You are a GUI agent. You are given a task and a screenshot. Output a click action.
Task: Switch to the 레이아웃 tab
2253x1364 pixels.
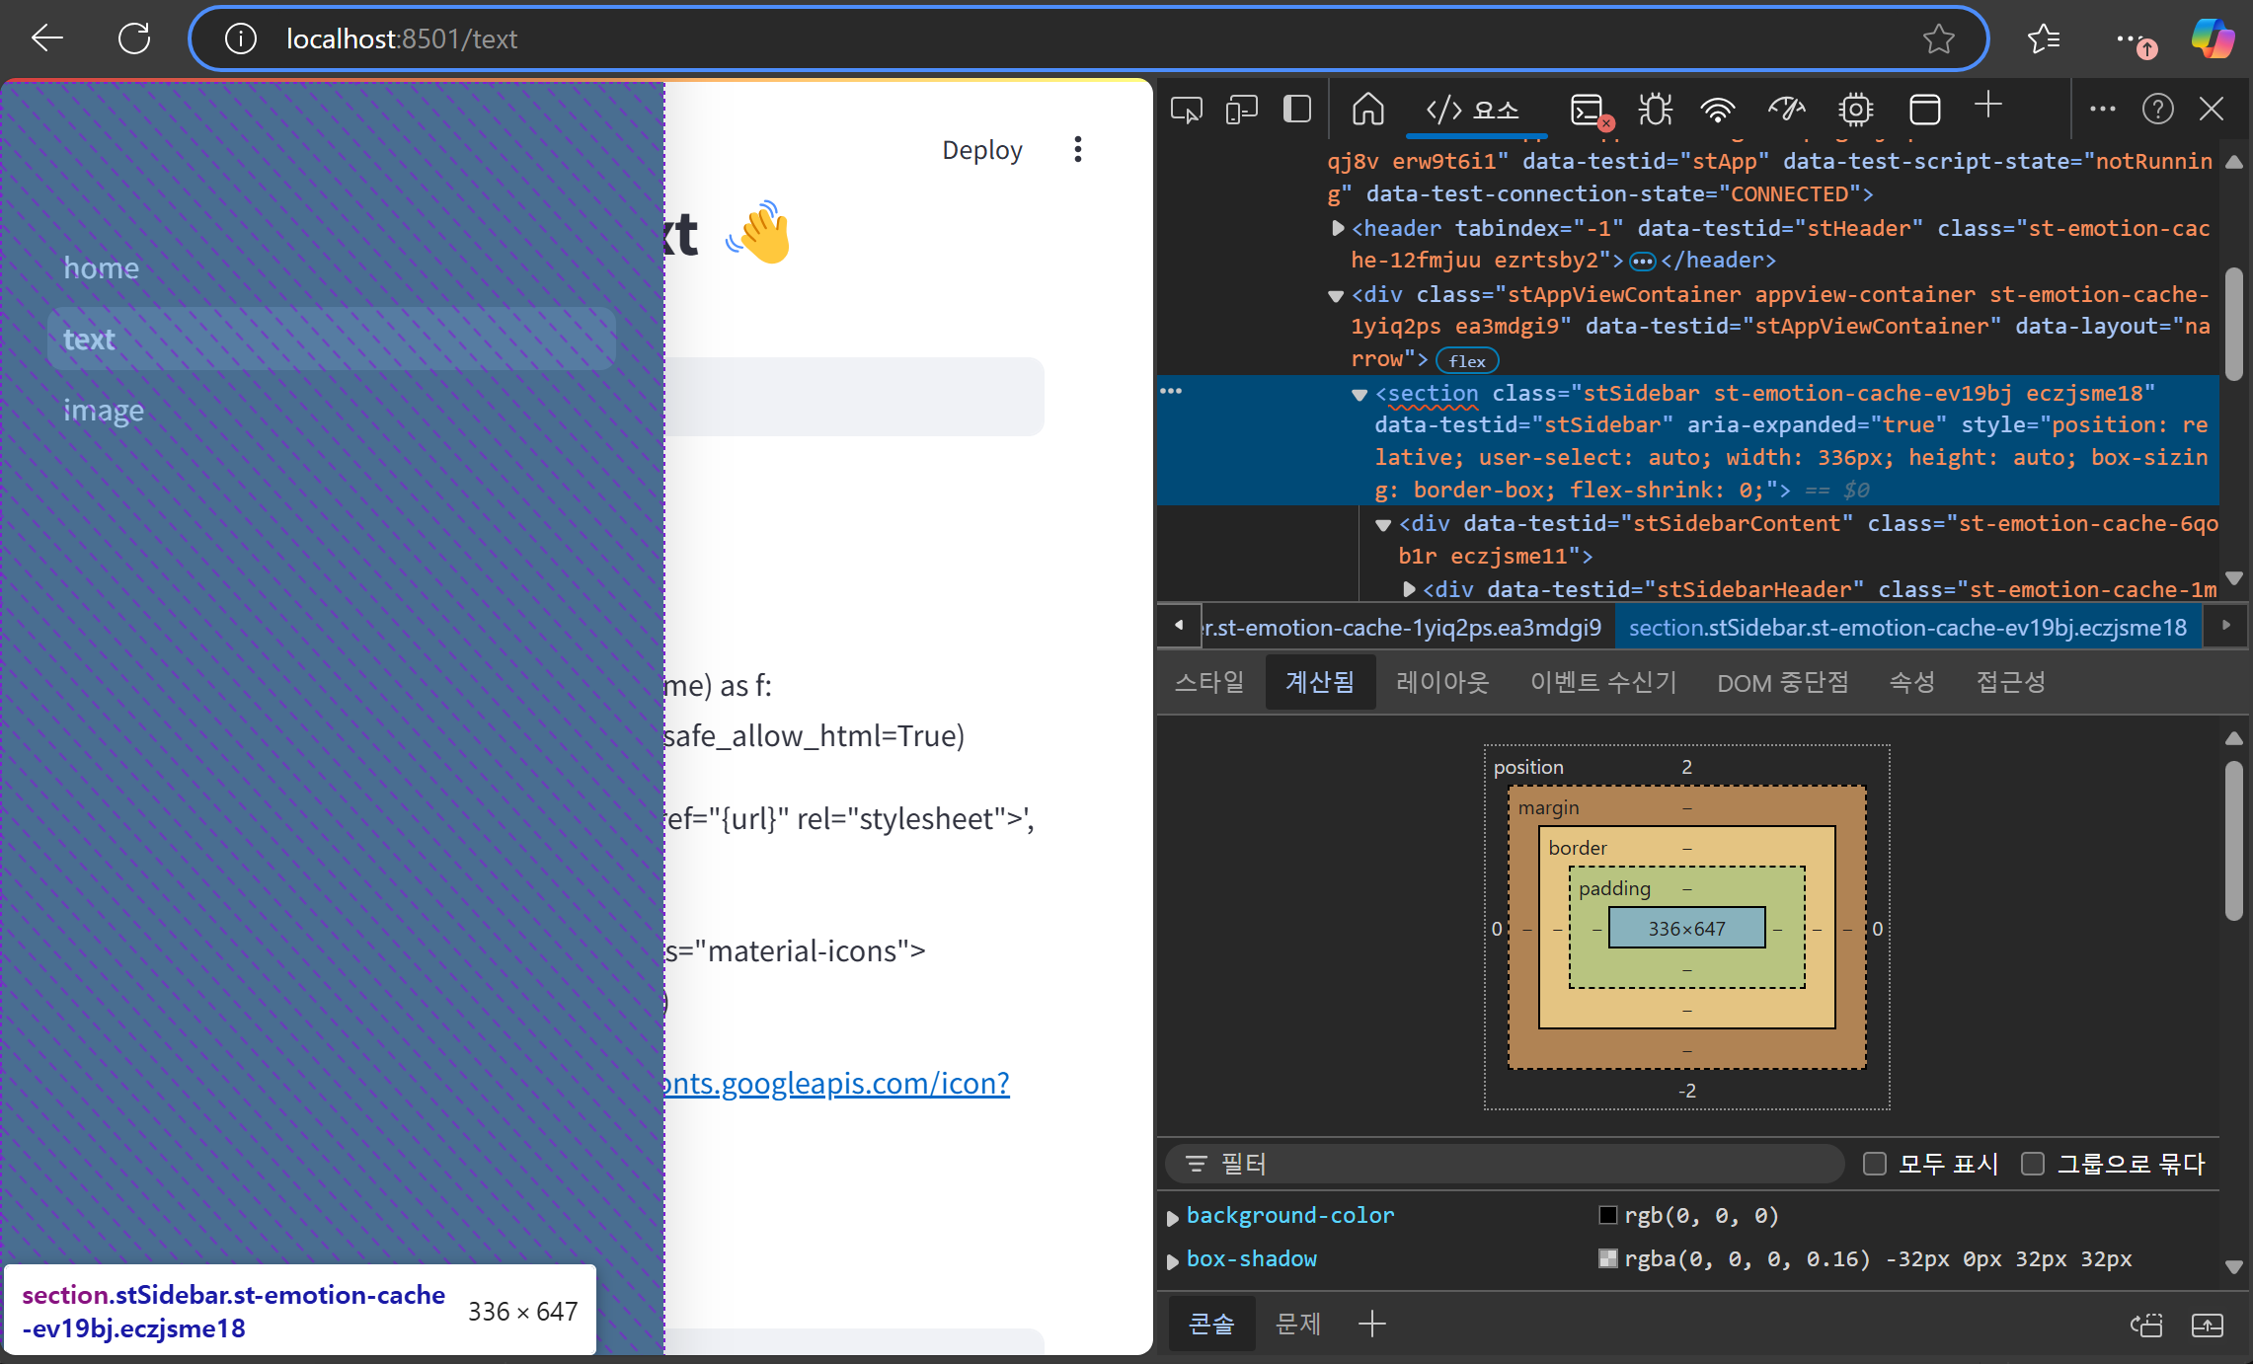coord(1441,682)
